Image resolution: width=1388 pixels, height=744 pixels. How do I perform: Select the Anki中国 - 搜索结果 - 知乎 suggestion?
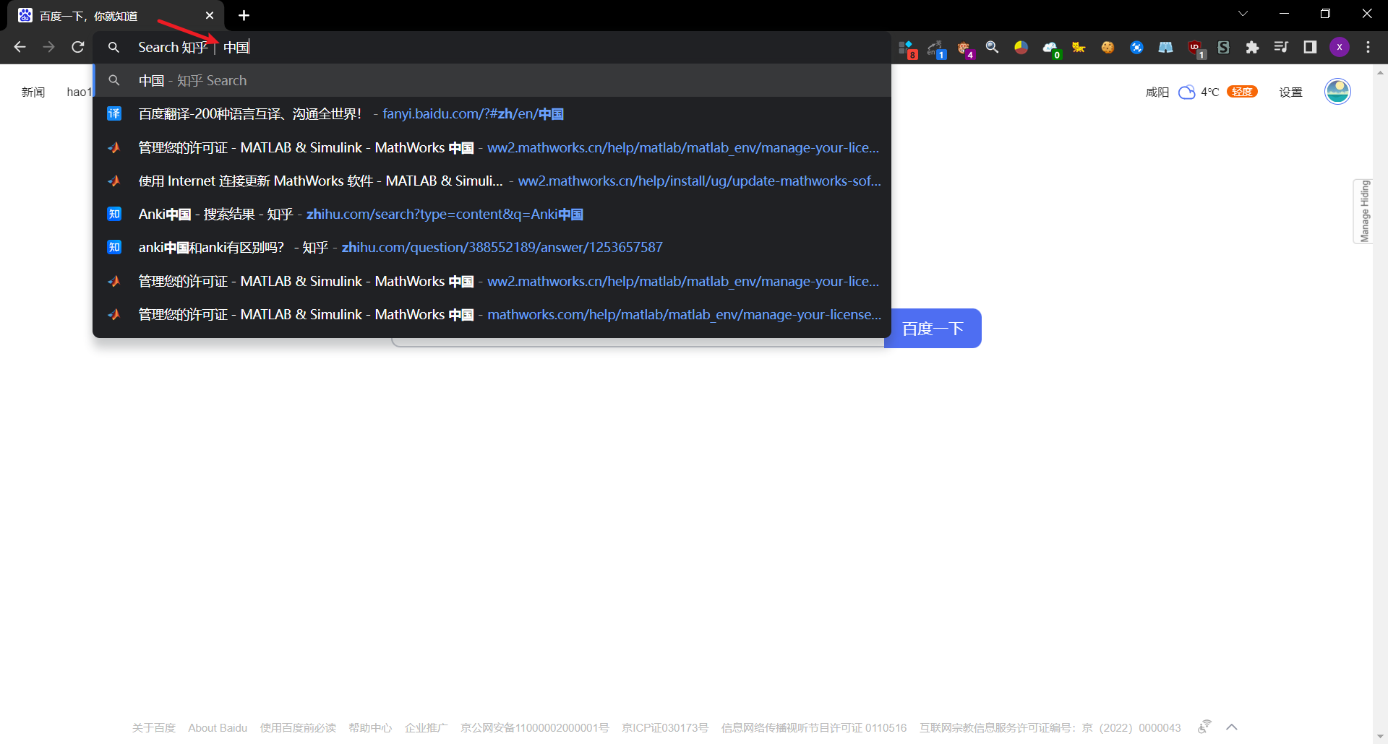pos(492,214)
